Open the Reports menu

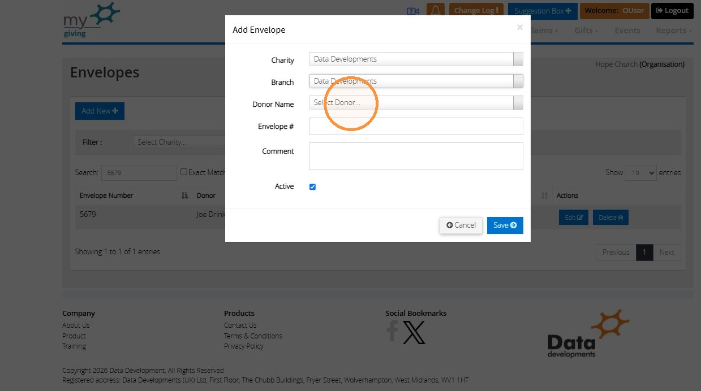(x=673, y=31)
